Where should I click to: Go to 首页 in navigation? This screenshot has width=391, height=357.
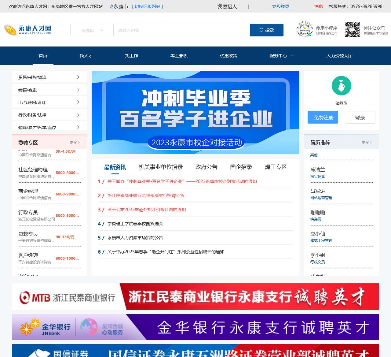(x=43, y=56)
